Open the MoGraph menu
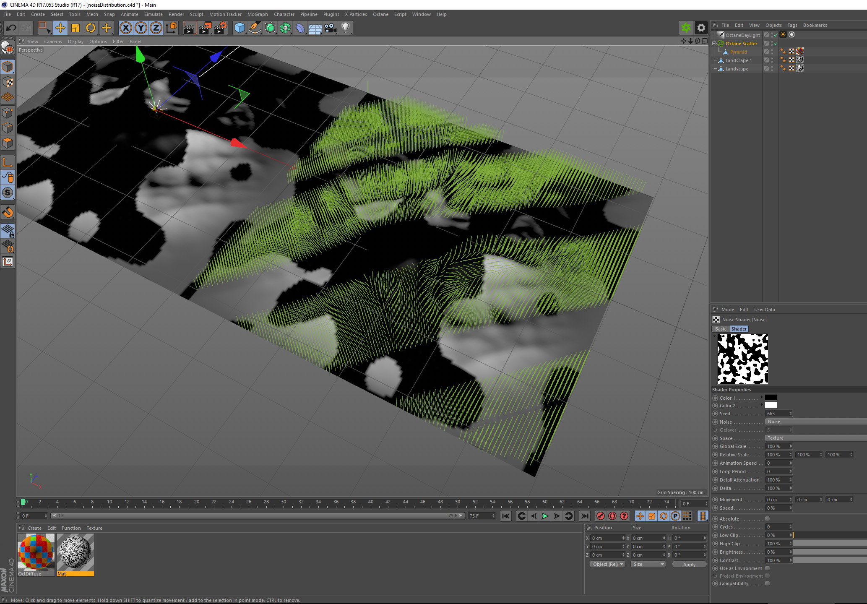This screenshot has height=604, width=867. click(257, 14)
